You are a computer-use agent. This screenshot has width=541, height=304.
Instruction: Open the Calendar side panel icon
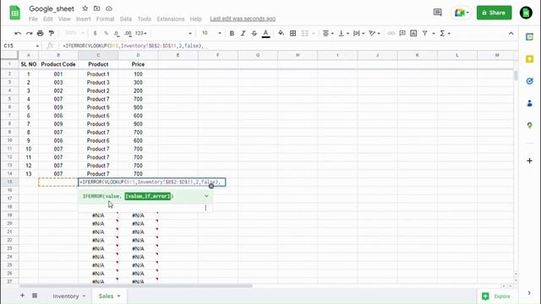click(x=530, y=37)
